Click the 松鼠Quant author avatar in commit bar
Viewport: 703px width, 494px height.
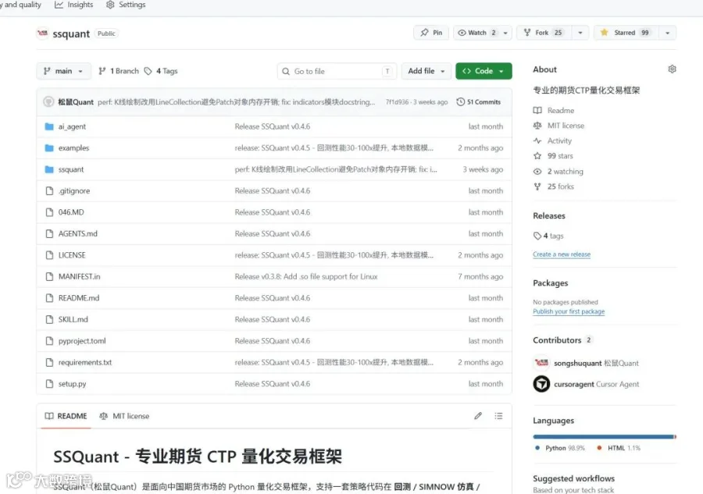point(48,101)
